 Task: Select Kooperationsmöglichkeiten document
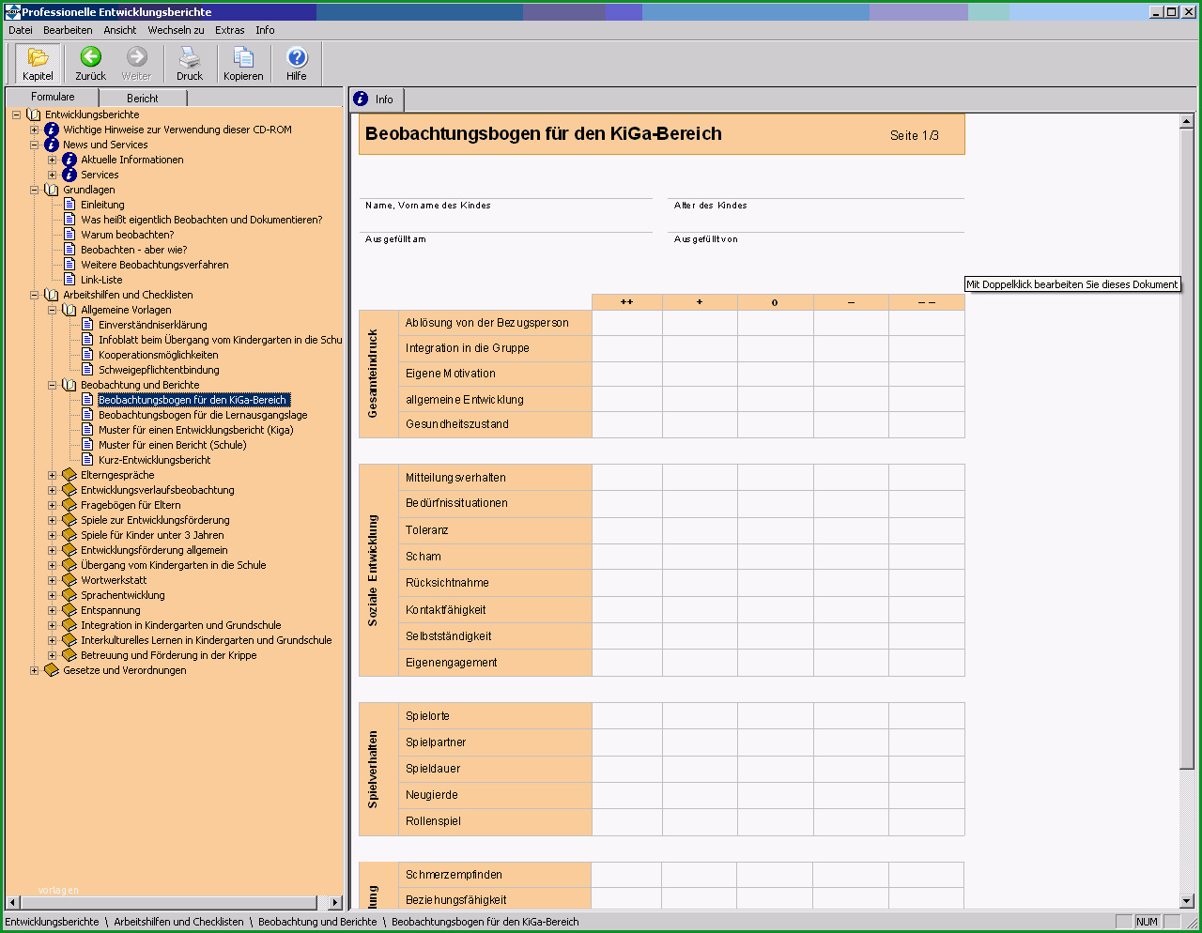[159, 355]
